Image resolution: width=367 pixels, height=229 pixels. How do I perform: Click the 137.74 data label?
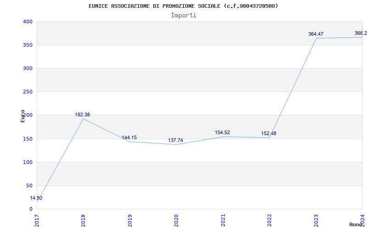tap(176, 141)
